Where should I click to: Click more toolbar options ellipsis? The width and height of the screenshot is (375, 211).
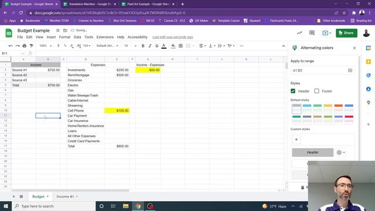(241, 46)
